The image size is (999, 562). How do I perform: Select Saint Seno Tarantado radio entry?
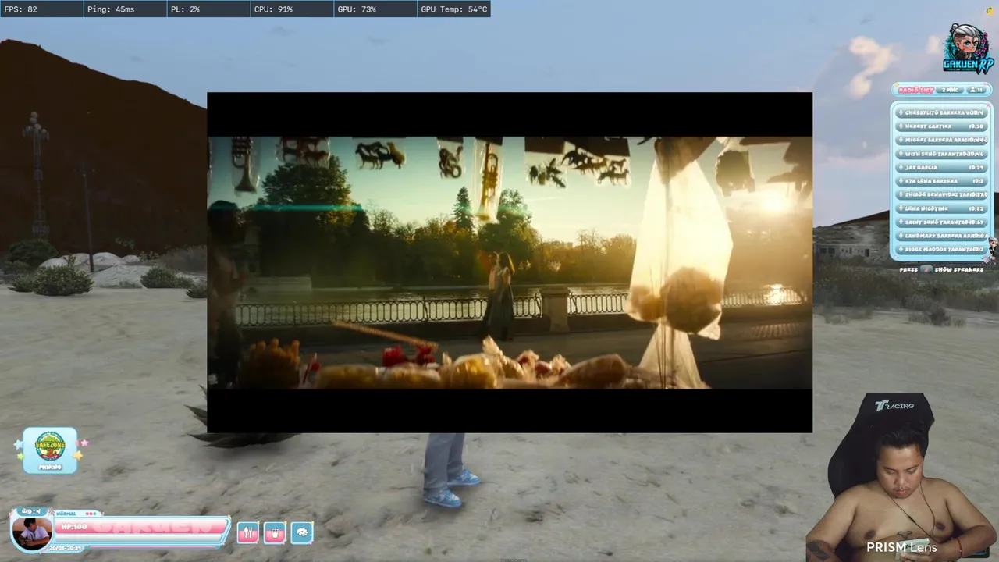(942, 222)
